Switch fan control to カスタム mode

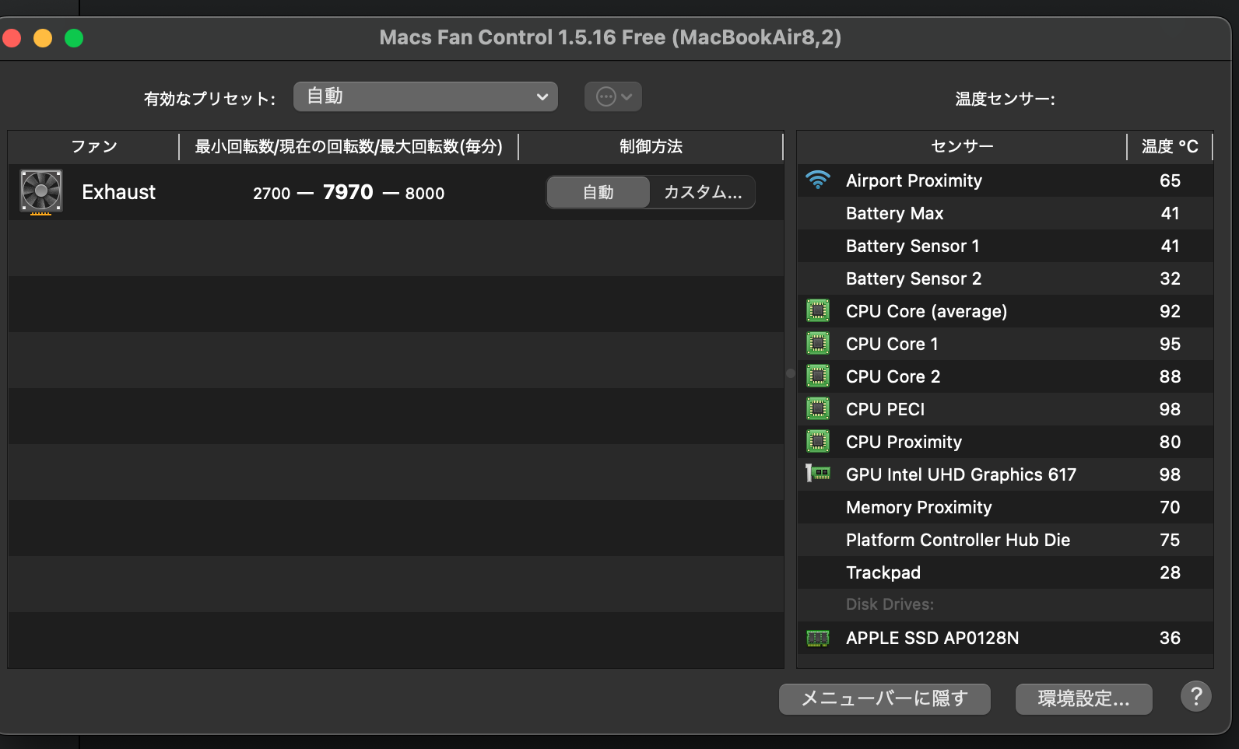click(x=702, y=192)
